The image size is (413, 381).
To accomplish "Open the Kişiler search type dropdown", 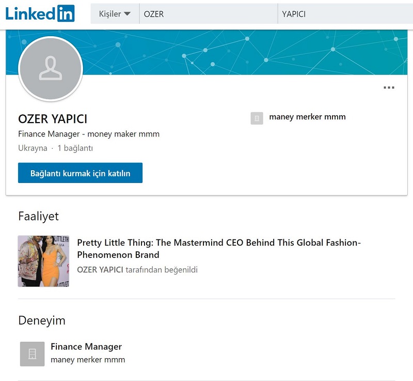I will (115, 14).
